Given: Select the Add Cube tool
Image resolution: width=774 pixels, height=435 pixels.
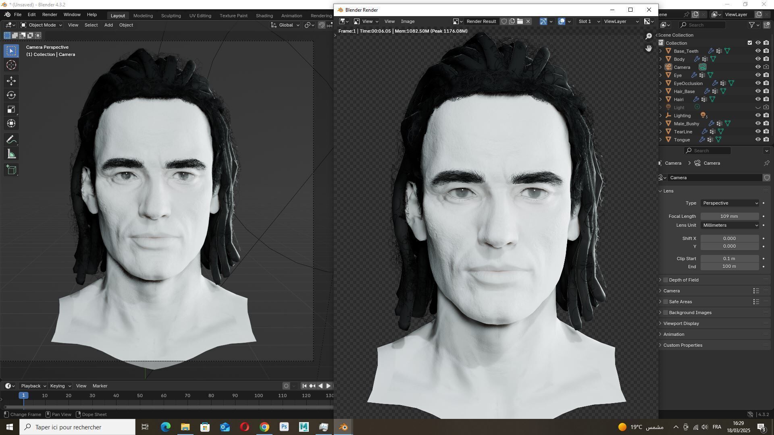Looking at the screenshot, I should tap(11, 170).
